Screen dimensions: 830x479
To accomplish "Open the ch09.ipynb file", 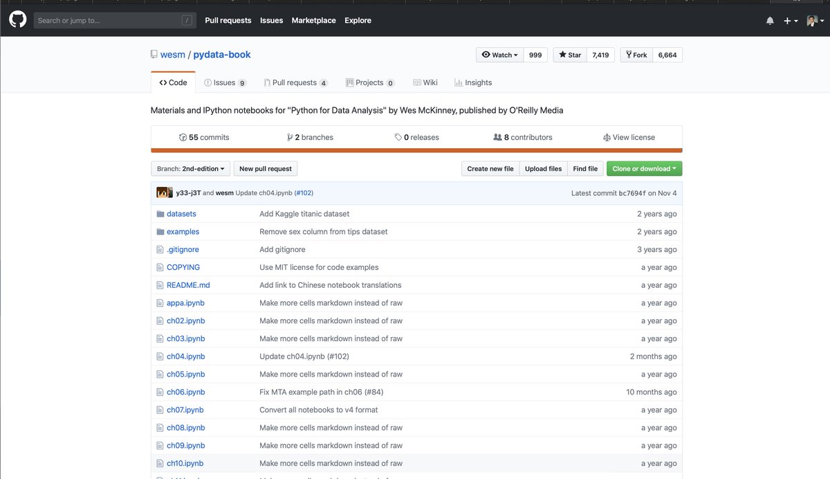I will pyautogui.click(x=185, y=446).
